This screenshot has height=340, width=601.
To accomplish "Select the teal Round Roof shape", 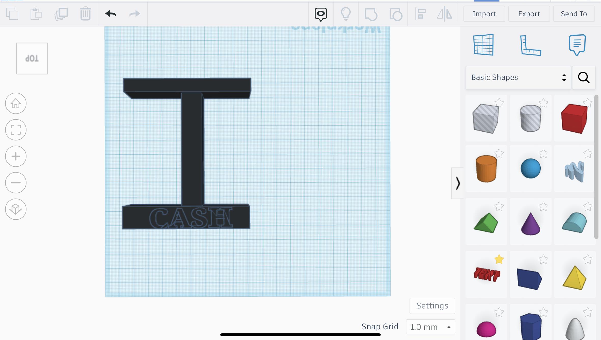I will (x=574, y=223).
